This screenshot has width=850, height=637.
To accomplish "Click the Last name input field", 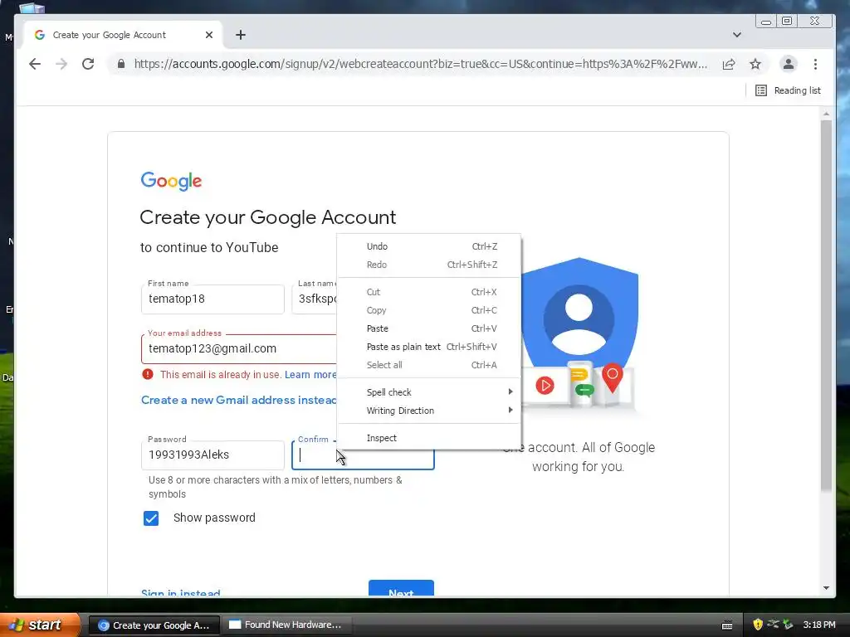I will click(315, 299).
